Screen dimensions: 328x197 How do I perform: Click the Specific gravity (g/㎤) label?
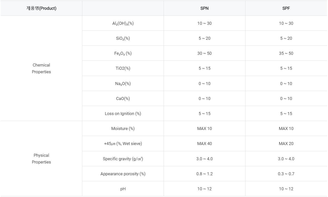(123, 159)
